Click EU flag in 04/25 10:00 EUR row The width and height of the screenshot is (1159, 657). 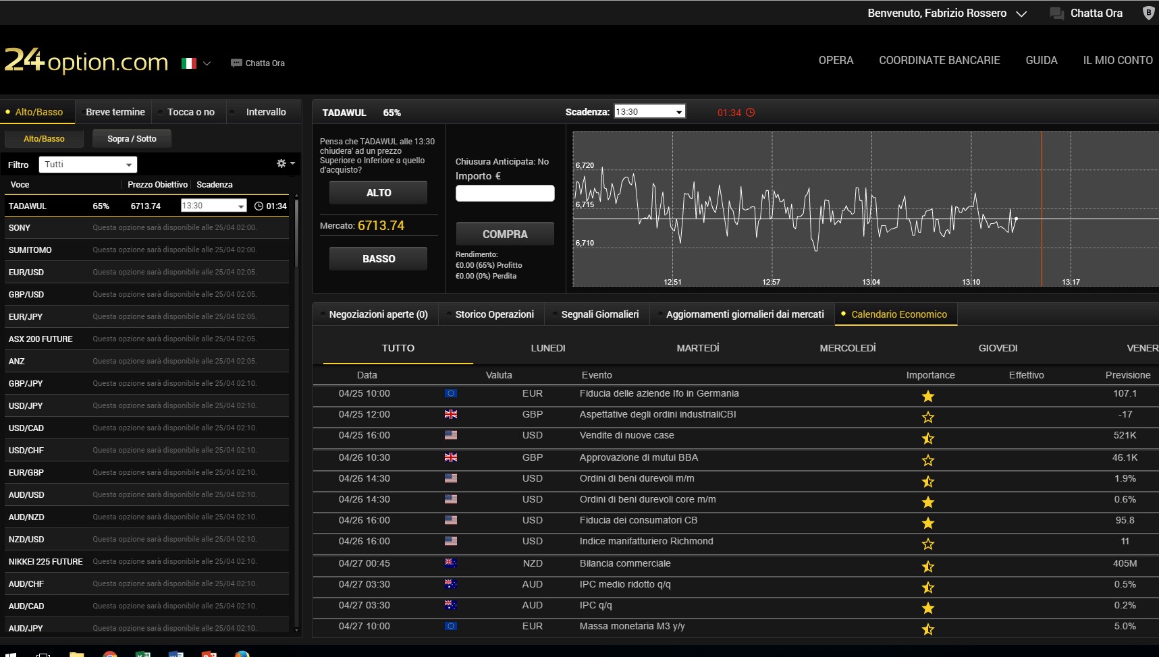pos(451,393)
